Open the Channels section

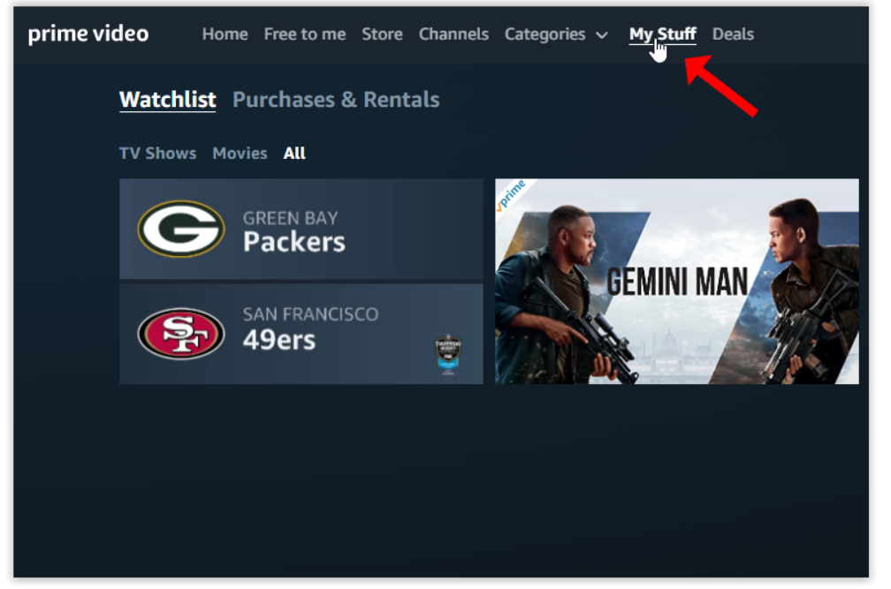pyautogui.click(x=453, y=34)
